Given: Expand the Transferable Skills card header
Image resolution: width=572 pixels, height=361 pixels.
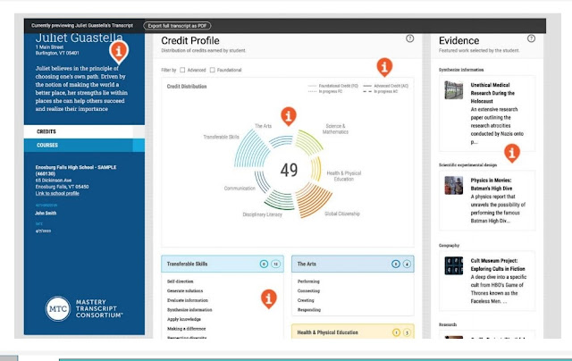Looking at the screenshot, I should click(223, 264).
